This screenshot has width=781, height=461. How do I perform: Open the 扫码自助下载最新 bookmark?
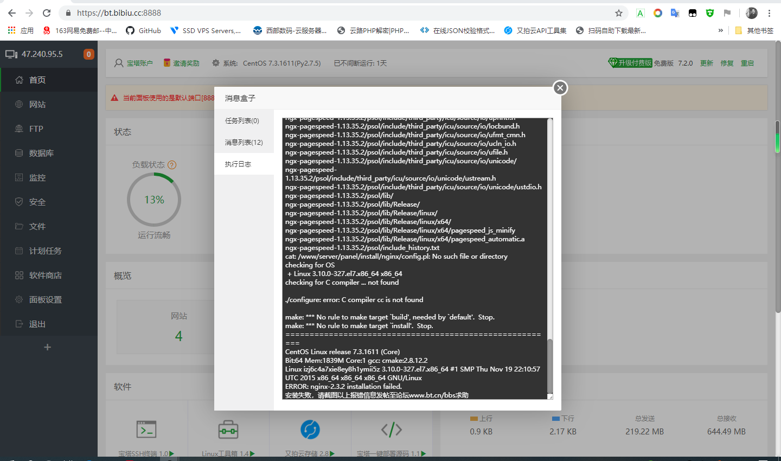point(611,30)
